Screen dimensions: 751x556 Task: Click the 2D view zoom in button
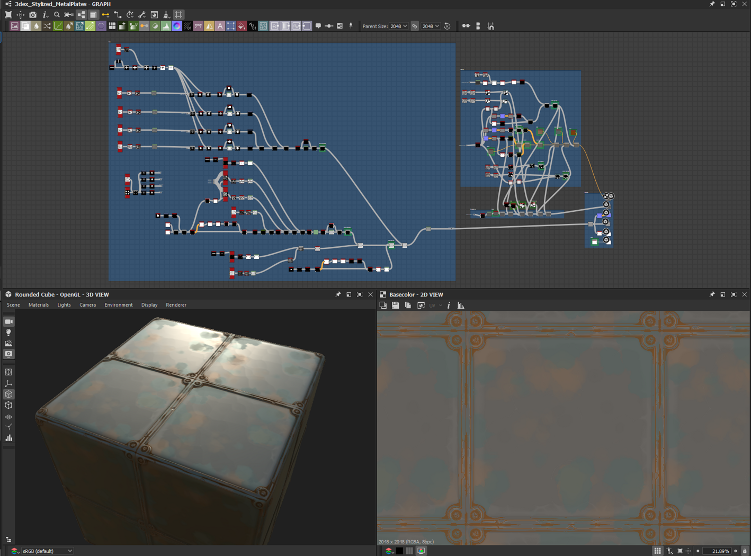point(736,551)
